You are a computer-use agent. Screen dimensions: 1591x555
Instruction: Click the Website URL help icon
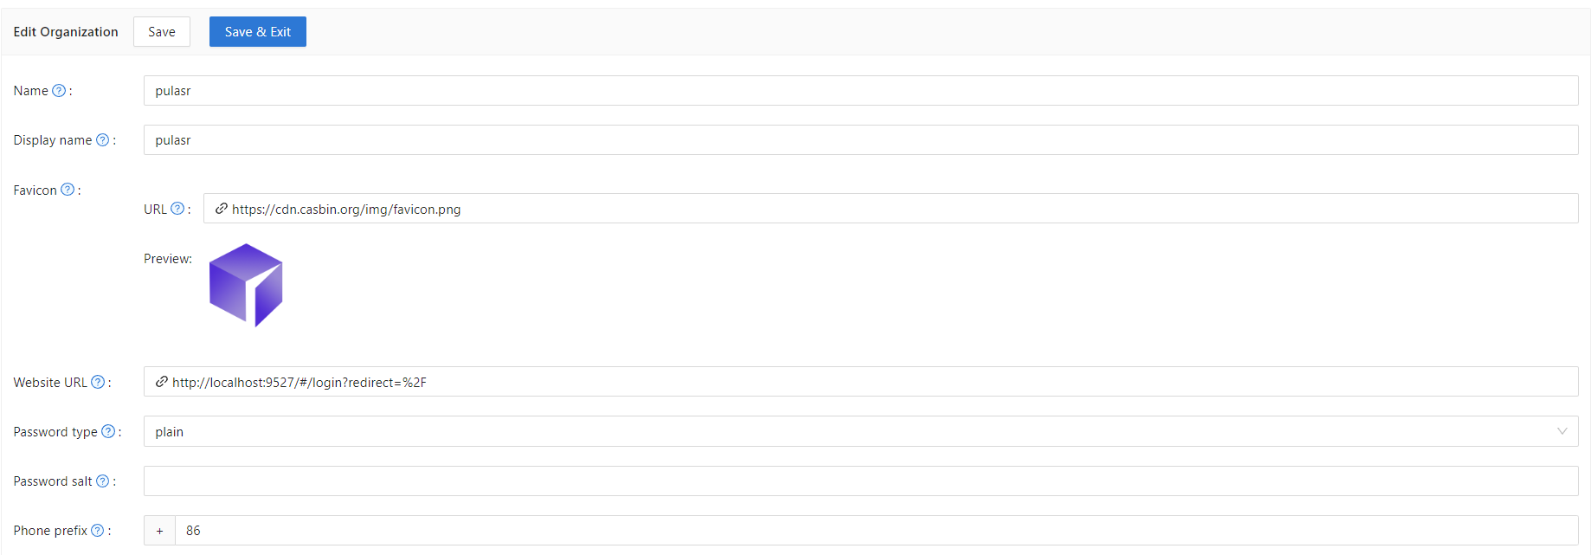click(x=98, y=382)
